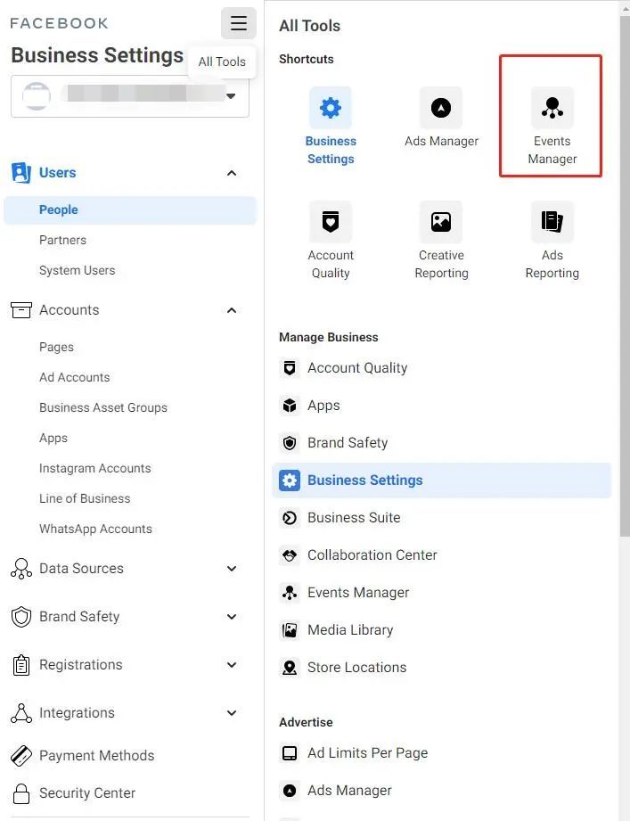Click Business Suite icon in list
Screen dimensions: 630x821
pyautogui.click(x=290, y=518)
